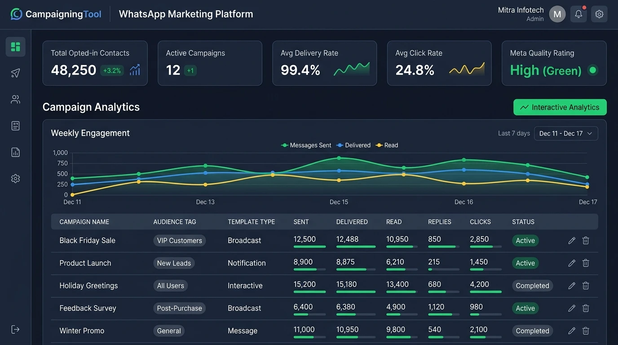Edit the Feedback Survey campaign

point(572,308)
